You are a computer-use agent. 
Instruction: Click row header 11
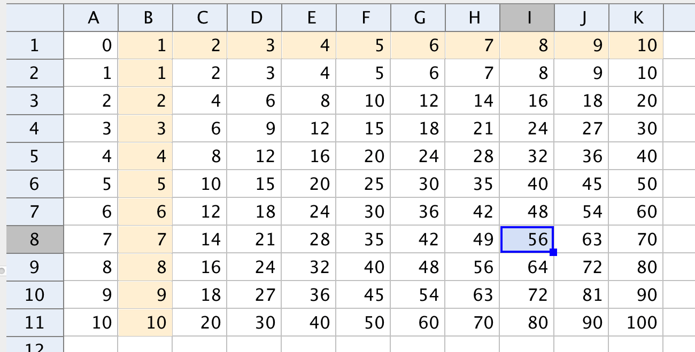pyautogui.click(x=34, y=323)
